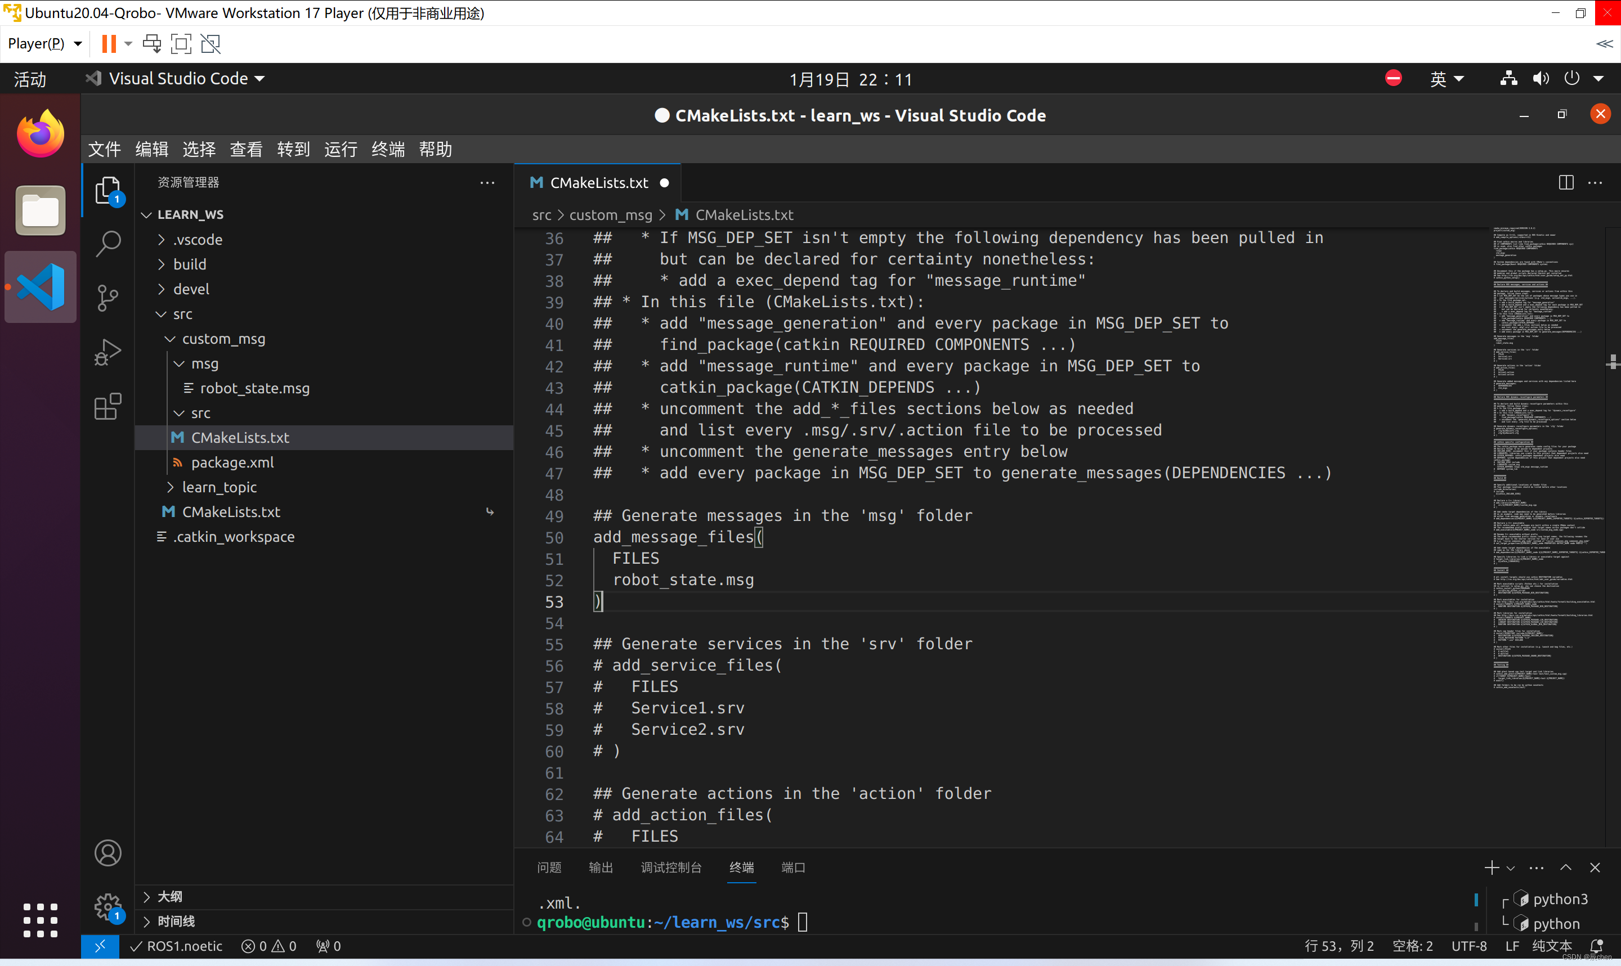Expand the .vscode folder

pyautogui.click(x=197, y=240)
